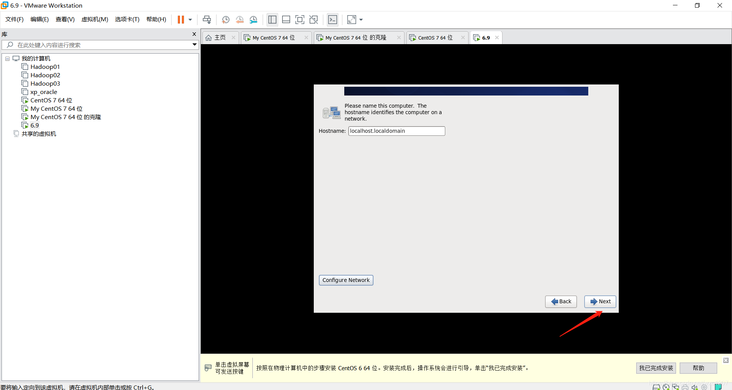This screenshot has width=732, height=390.
Task: Click the webcam status icon
Action: [x=704, y=387]
